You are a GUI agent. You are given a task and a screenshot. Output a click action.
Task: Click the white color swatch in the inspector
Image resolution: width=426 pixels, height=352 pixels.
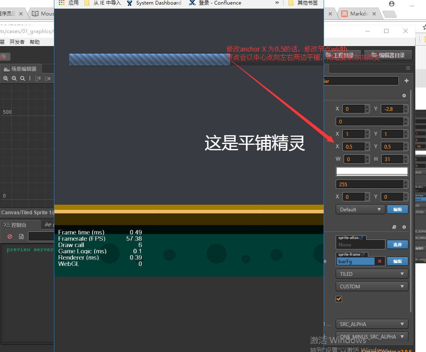(372, 171)
